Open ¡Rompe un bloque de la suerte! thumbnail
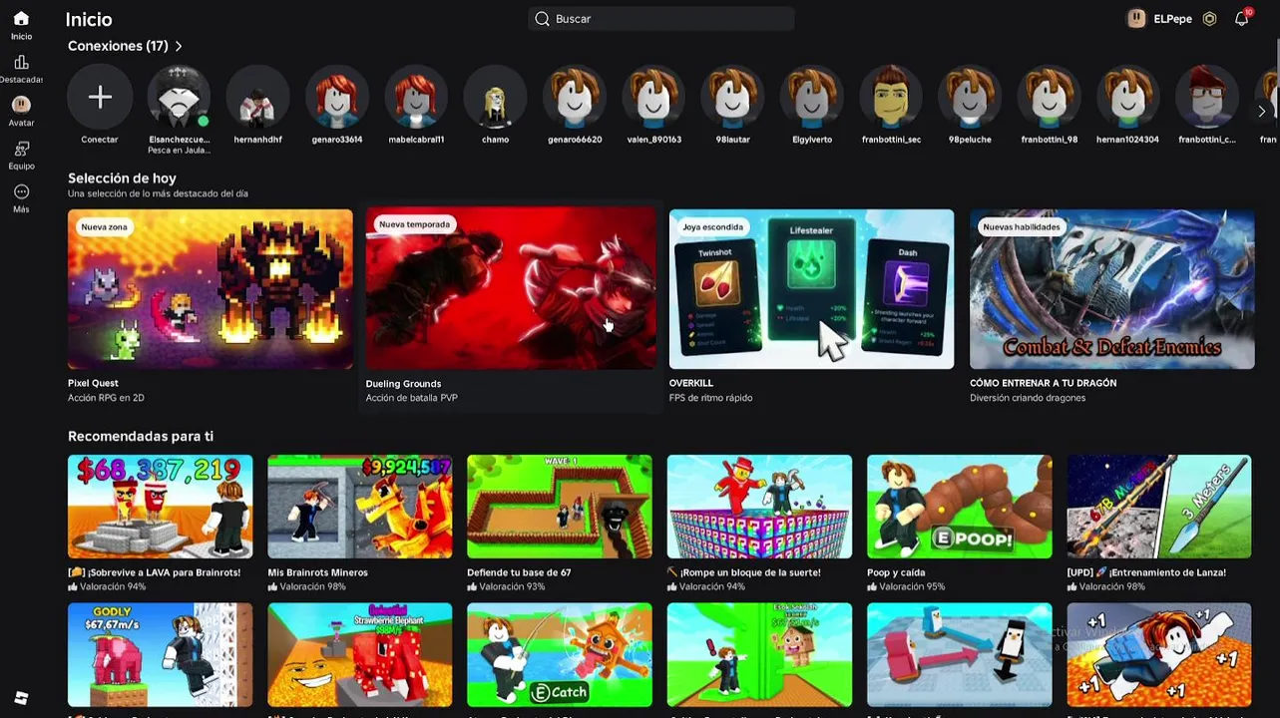 [760, 507]
